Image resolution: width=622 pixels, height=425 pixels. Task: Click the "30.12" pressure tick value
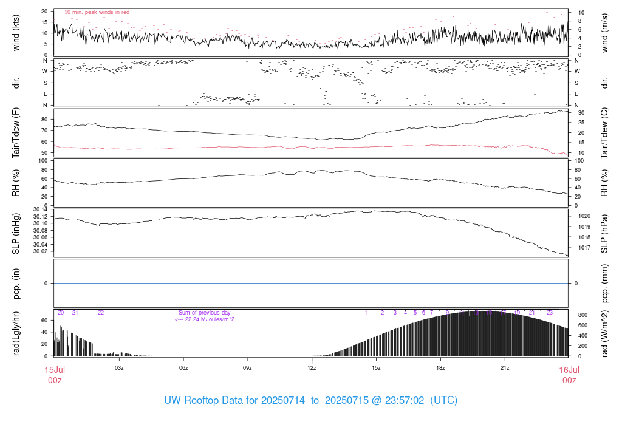[40, 217]
